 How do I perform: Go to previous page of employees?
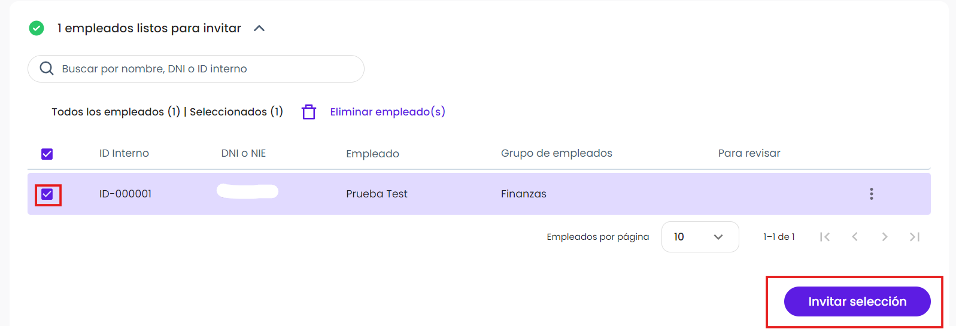[x=855, y=237]
